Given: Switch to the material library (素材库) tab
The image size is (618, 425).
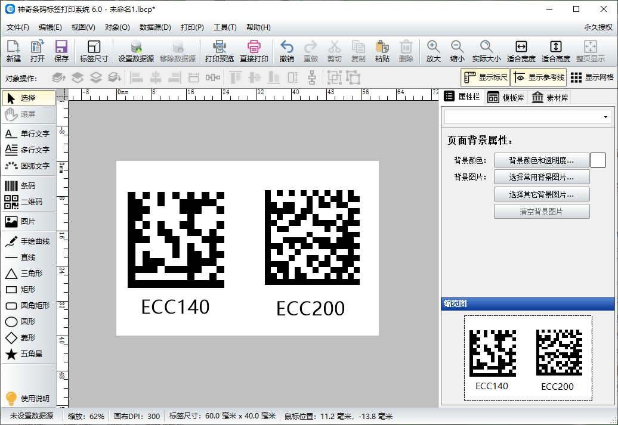Looking at the screenshot, I should 550,98.
